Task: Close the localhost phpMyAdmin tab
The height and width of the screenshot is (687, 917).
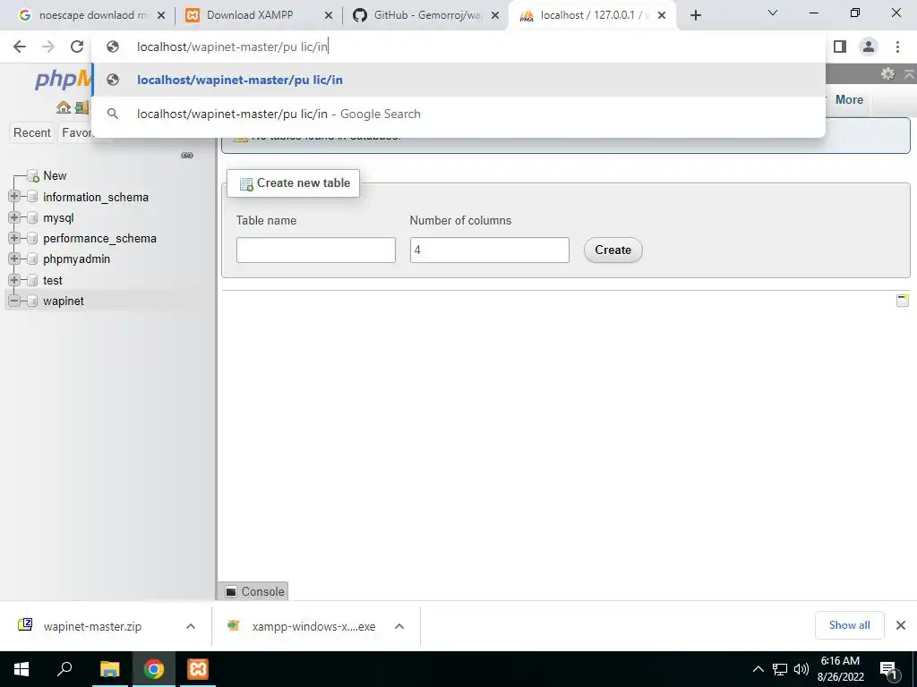Action: coord(662,16)
